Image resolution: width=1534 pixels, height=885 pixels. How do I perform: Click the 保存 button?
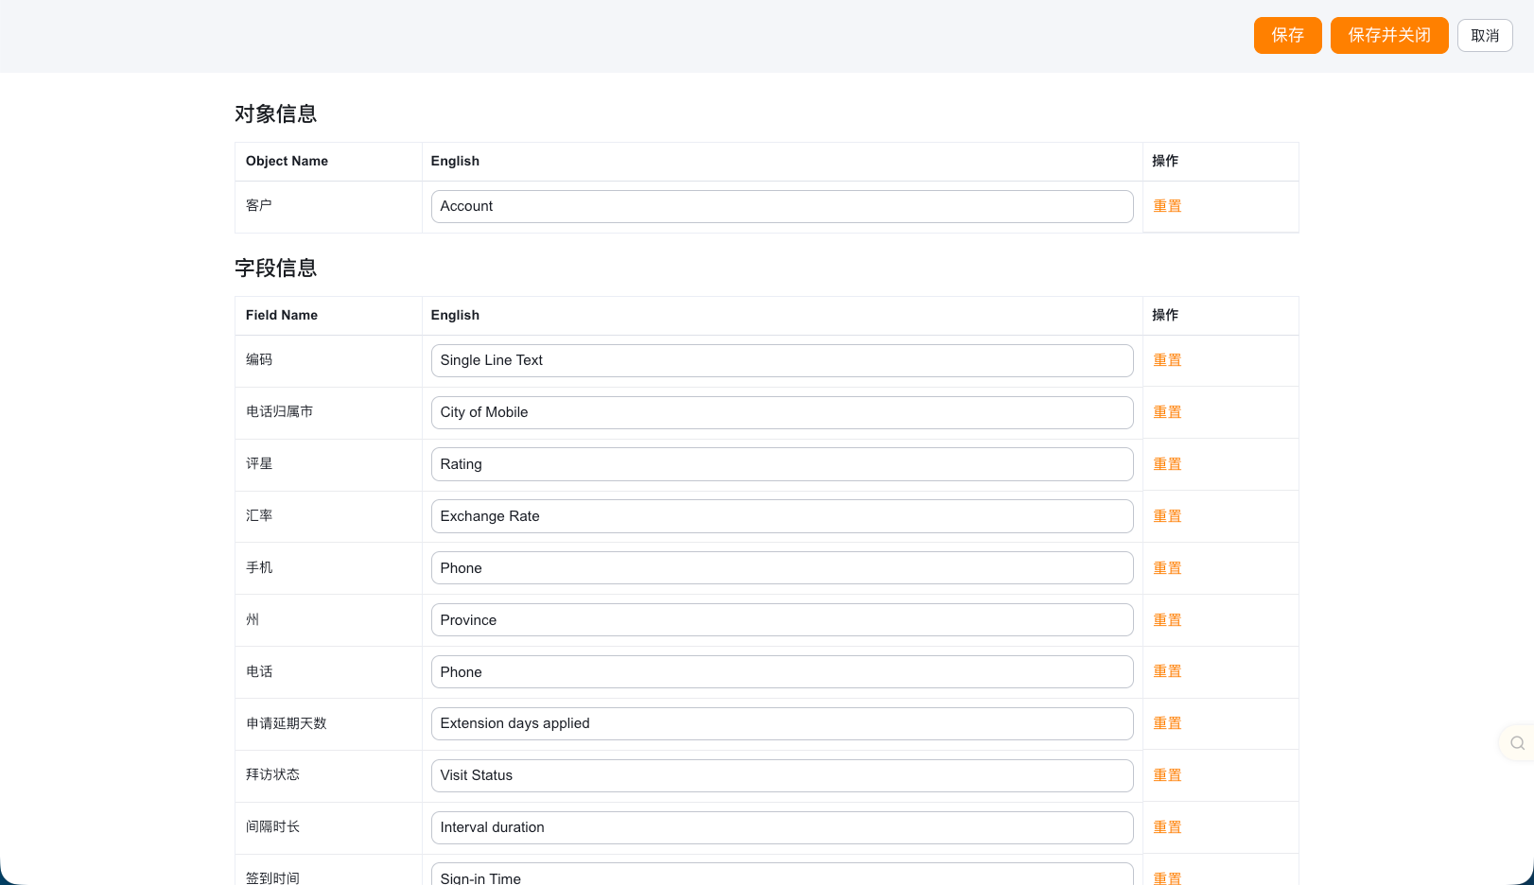pos(1287,36)
